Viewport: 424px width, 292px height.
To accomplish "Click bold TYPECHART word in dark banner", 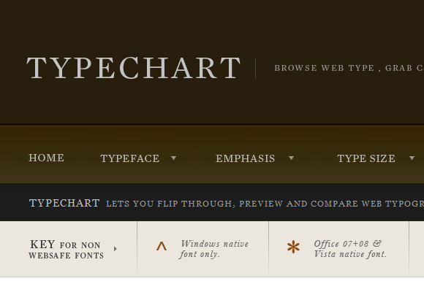I will (x=64, y=203).
